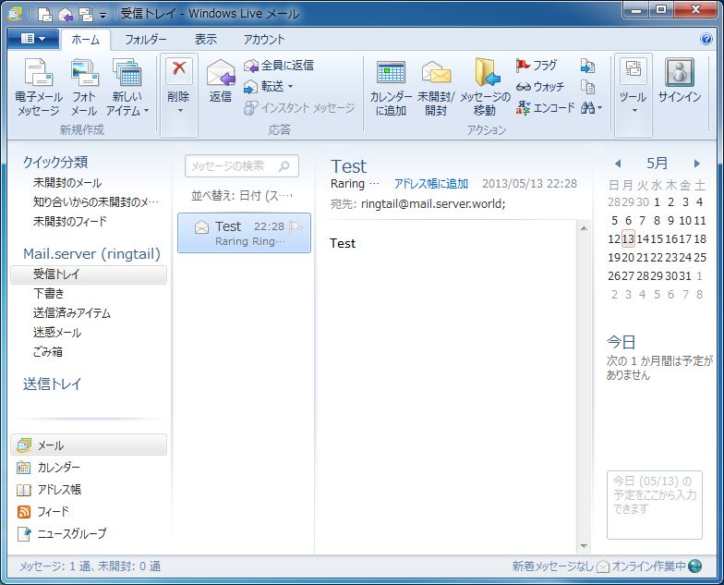
Task: Click the 今日 (05/13) appointment entry box
Action: (x=654, y=505)
